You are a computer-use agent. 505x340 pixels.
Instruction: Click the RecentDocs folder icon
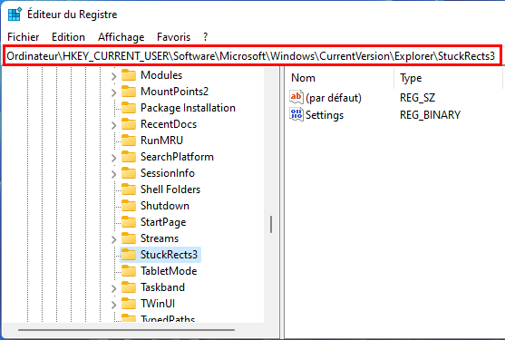(129, 124)
